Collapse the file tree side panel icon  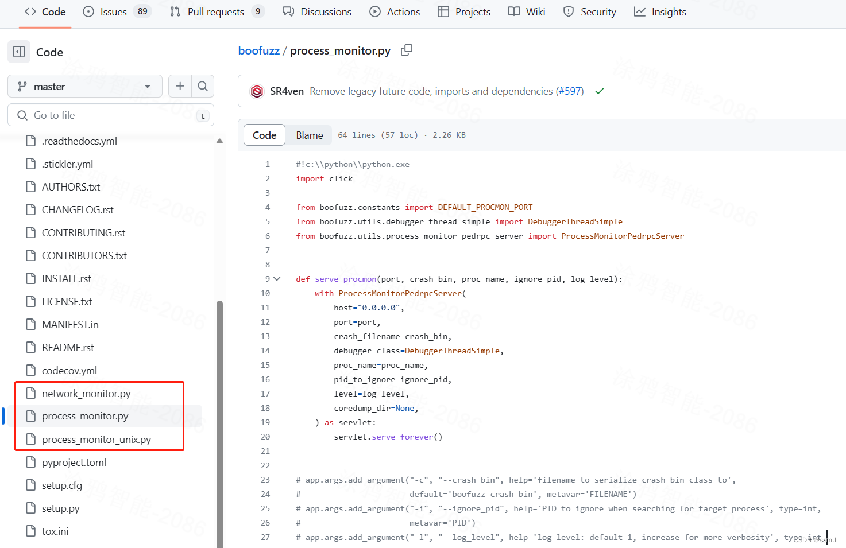pos(19,52)
